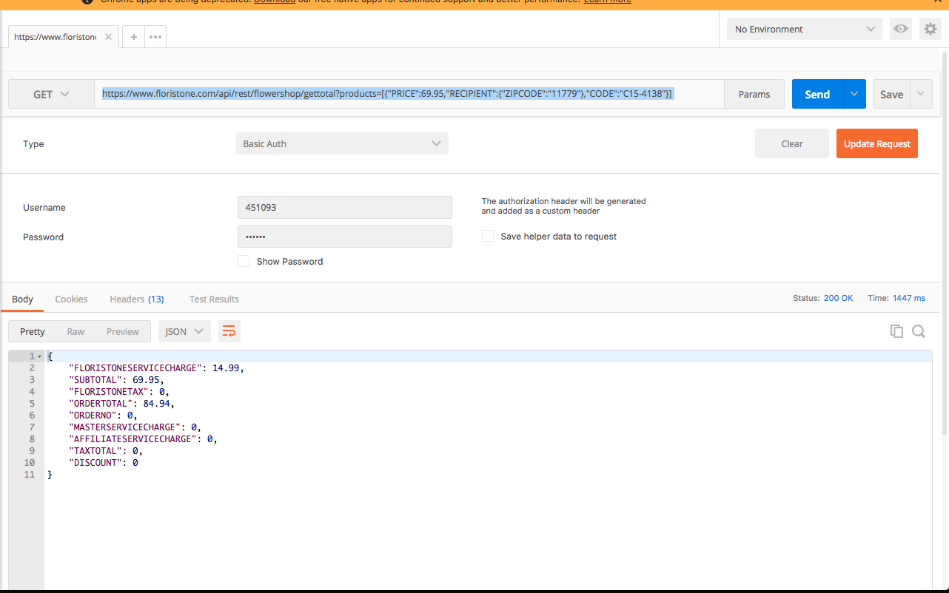Click the DISCOUNT line in response
Screen dimensions: 949x593
pyautogui.click(x=104, y=462)
